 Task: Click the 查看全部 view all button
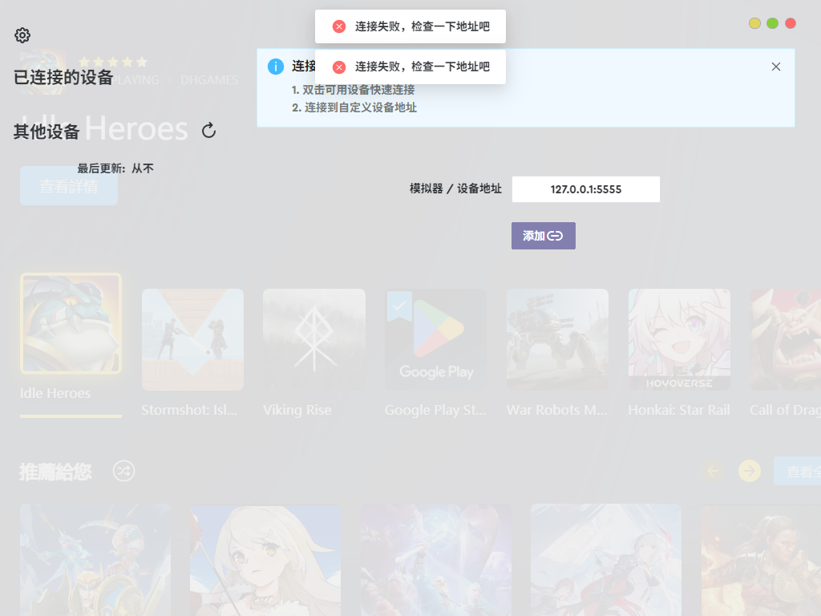point(798,471)
